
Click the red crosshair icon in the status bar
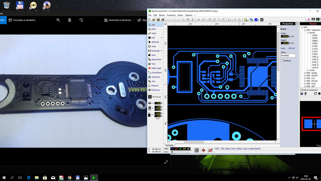pyautogui.click(x=203, y=150)
